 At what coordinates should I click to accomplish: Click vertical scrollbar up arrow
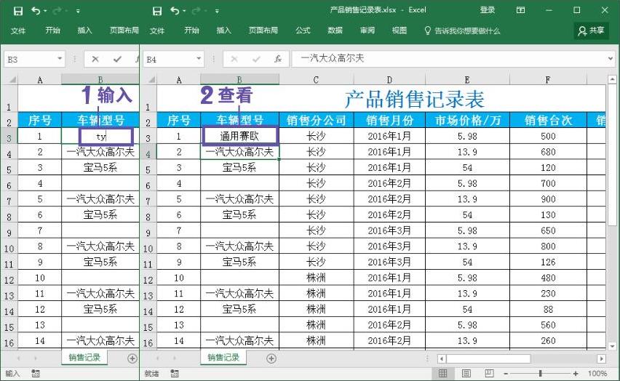[x=612, y=79]
